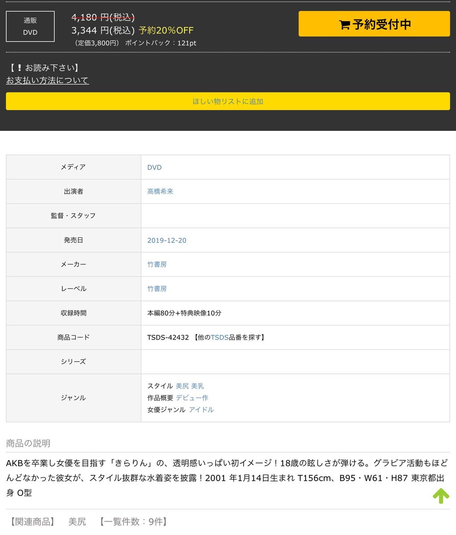This screenshot has height=535, width=456.
Task: Click the 収録時間 row label
Action: (x=73, y=313)
